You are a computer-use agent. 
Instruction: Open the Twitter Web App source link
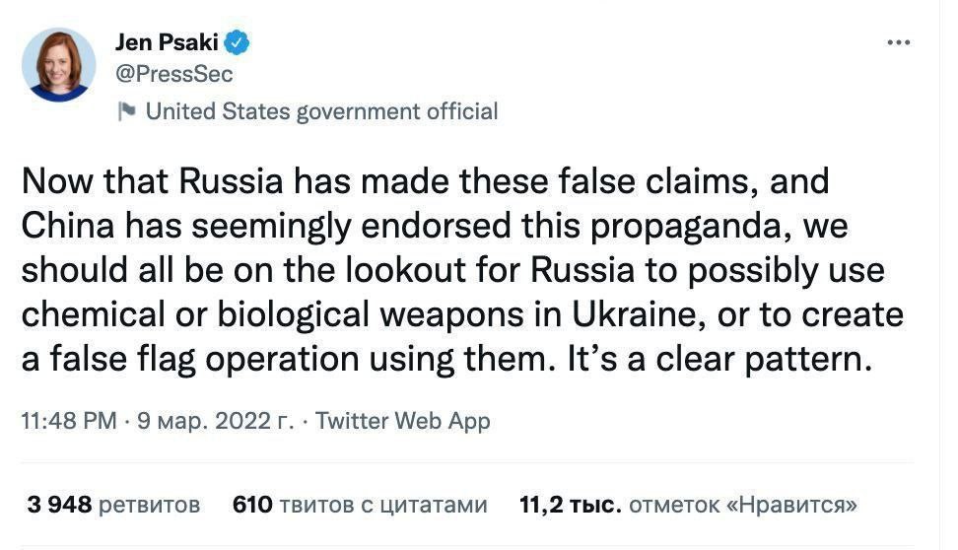[402, 422]
